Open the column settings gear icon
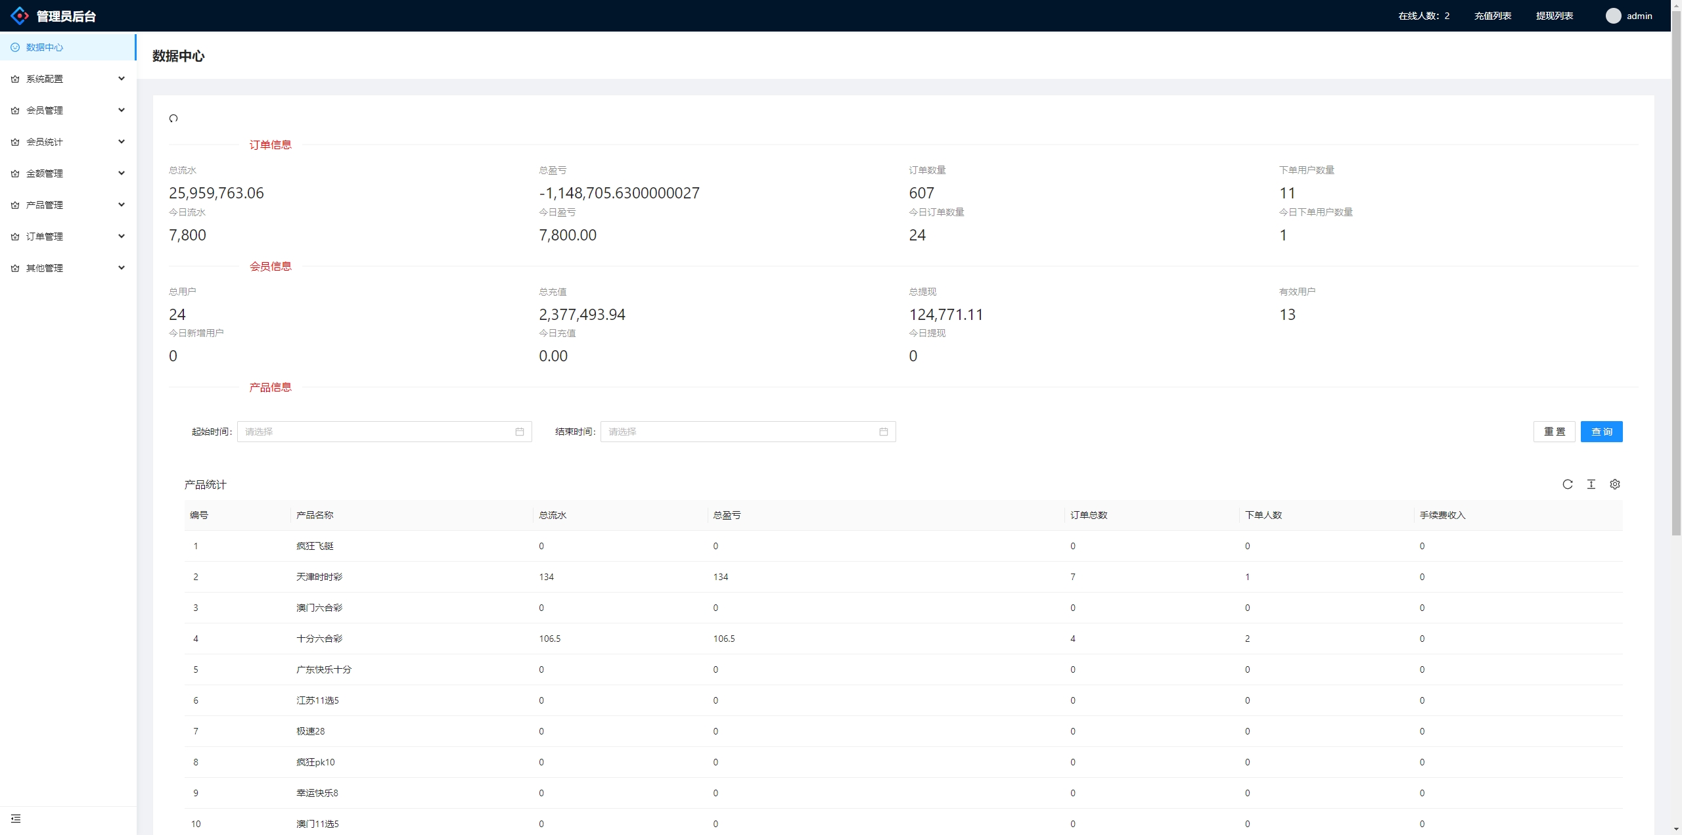The width and height of the screenshot is (1682, 835). [x=1614, y=484]
